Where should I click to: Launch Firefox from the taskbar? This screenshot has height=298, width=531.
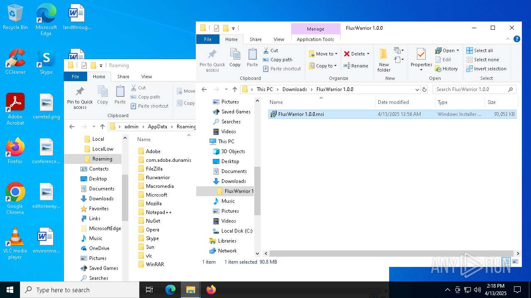(x=211, y=290)
